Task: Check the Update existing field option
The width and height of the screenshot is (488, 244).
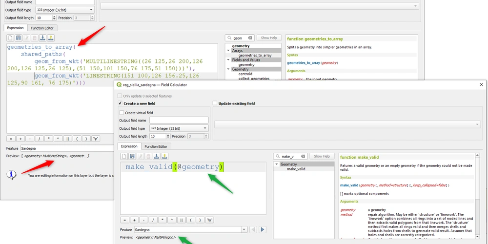Action: tap(215, 103)
